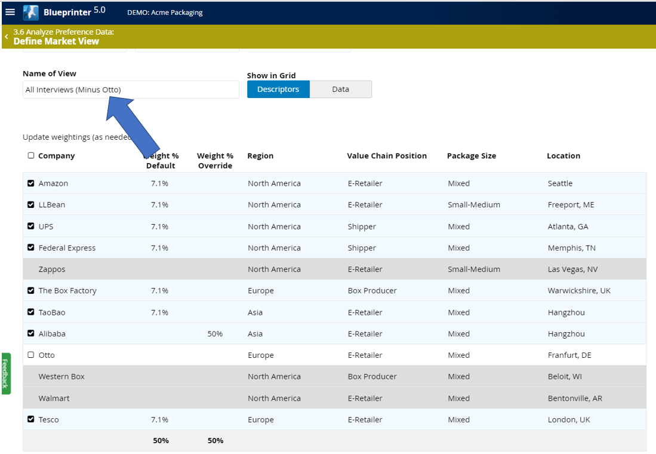Screen dimensions: 656x454
Task: Click DEMO: Acme Packaging project title
Action: 165,13
